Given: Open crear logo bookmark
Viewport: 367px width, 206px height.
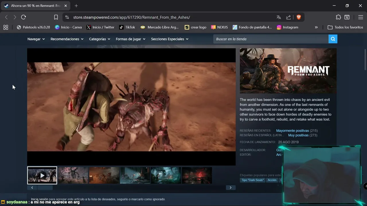Looking at the screenshot, I should click(196, 27).
